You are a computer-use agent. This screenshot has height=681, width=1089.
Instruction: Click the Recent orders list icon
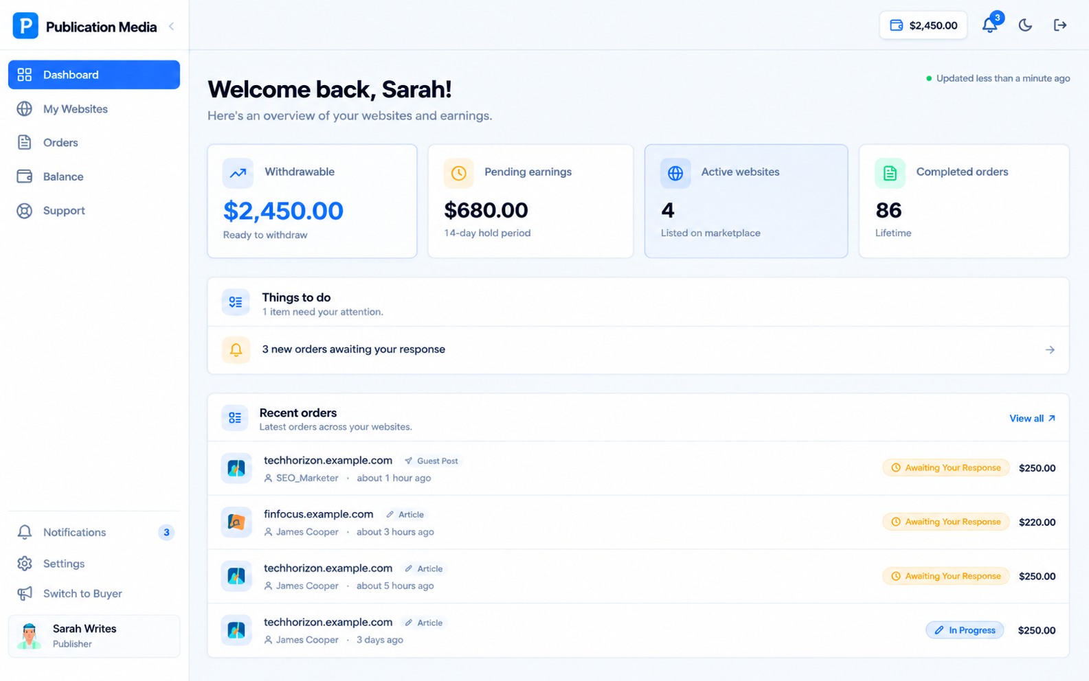(x=235, y=417)
